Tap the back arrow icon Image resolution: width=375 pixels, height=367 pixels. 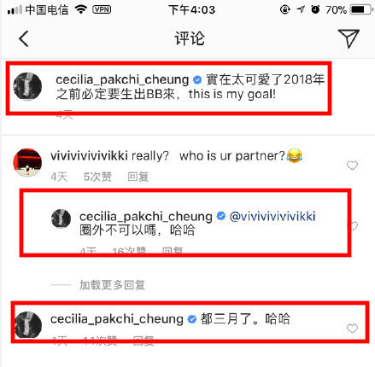[24, 38]
